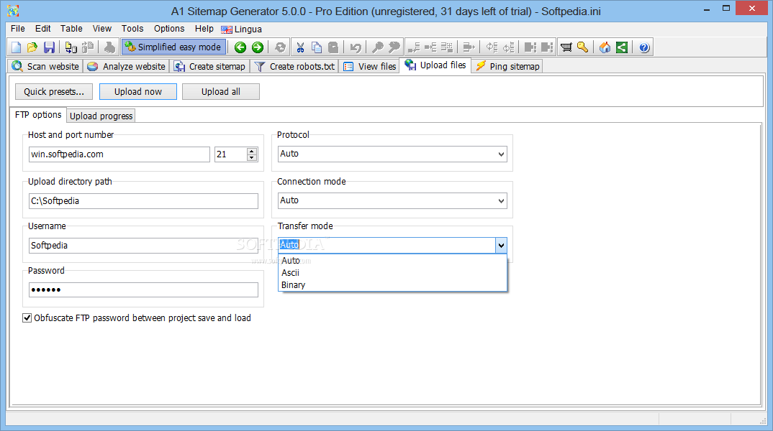This screenshot has width=773, height=431.
Task: Select the FTP options sub-tab
Action: click(x=38, y=115)
